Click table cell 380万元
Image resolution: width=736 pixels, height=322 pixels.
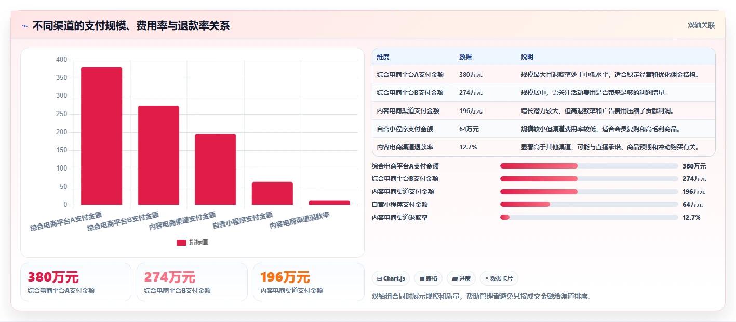pos(471,75)
